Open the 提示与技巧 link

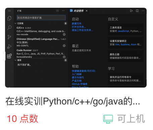78,77
